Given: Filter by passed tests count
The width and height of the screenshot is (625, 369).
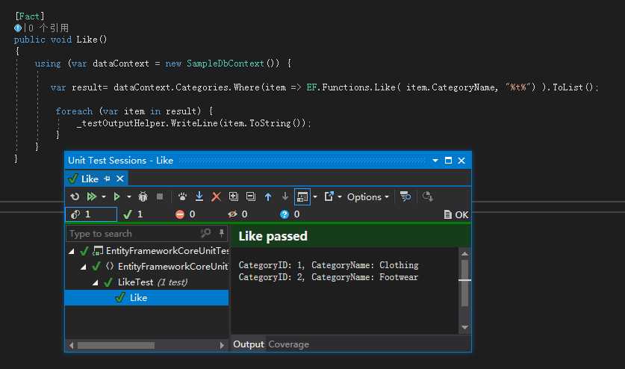Looking at the screenshot, I should (x=133, y=214).
